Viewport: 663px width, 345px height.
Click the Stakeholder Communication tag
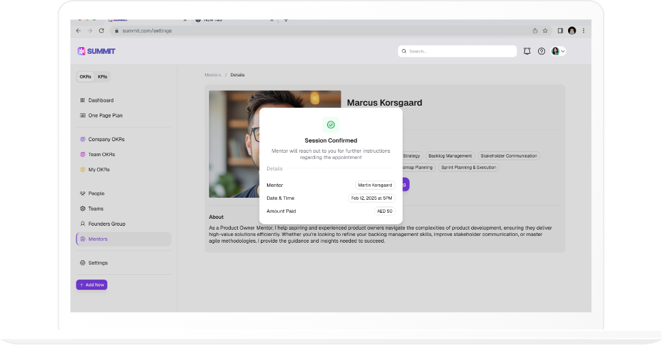pyautogui.click(x=509, y=156)
